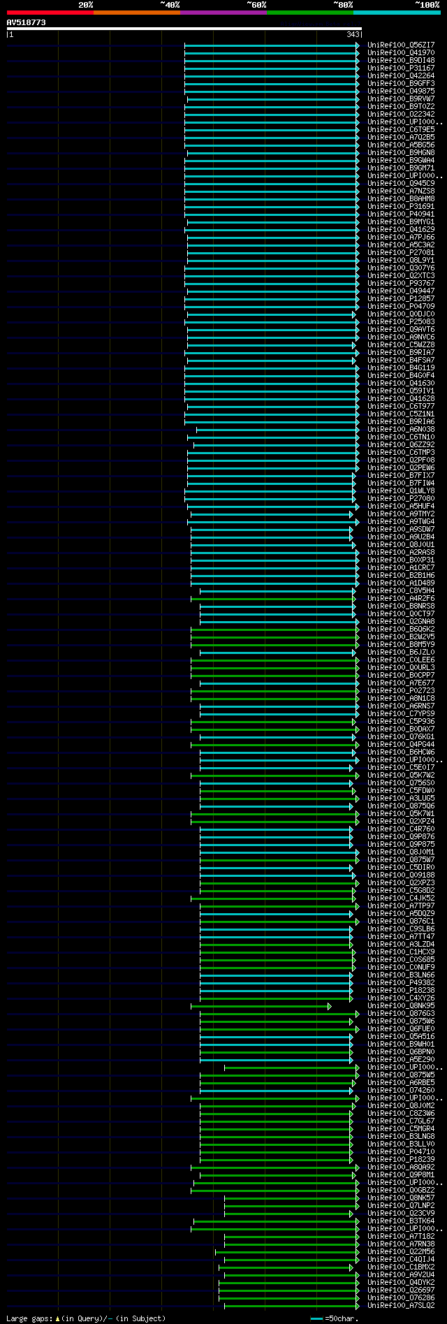Select the UniRef100_C6T9E5 label
The height and width of the screenshot is (1324, 447).
401,129
